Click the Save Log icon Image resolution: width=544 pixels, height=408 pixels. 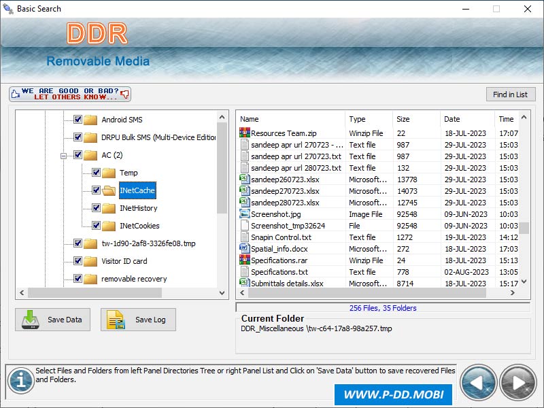point(114,320)
